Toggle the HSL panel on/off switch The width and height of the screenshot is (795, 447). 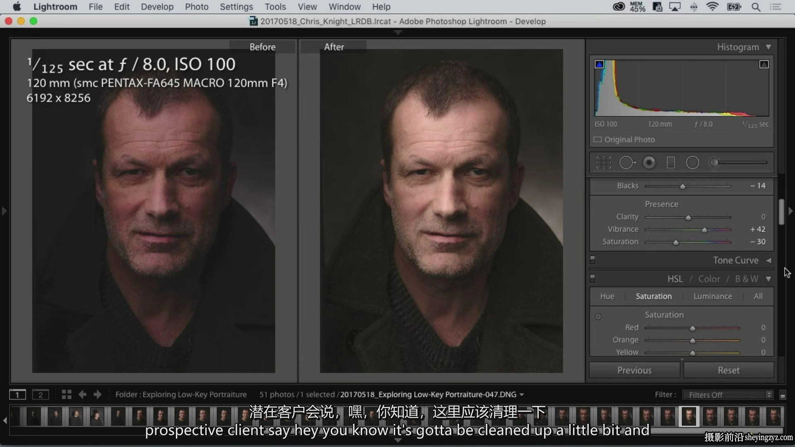[593, 279]
